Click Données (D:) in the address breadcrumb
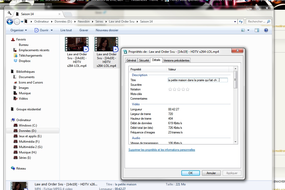The image size is (285, 190). (x=63, y=22)
